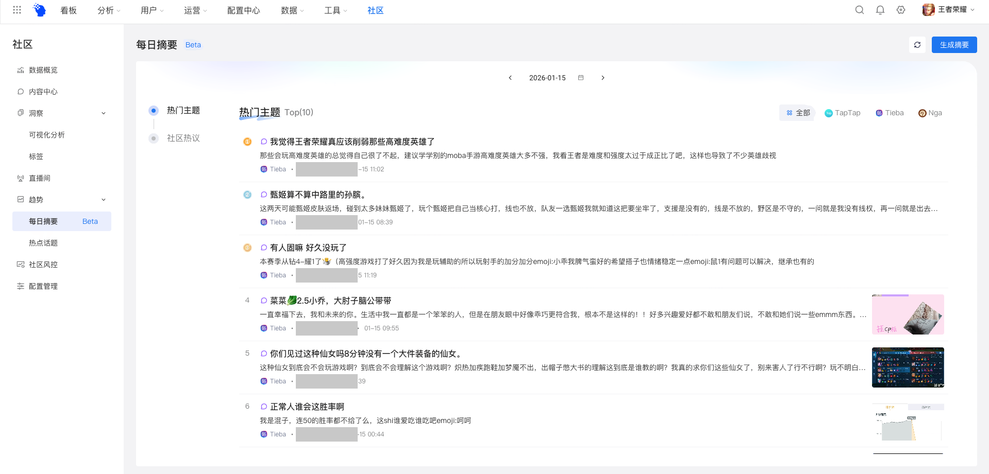This screenshot has height=474, width=989.
Task: Open the 数据 top menu dropdown
Action: [x=292, y=10]
